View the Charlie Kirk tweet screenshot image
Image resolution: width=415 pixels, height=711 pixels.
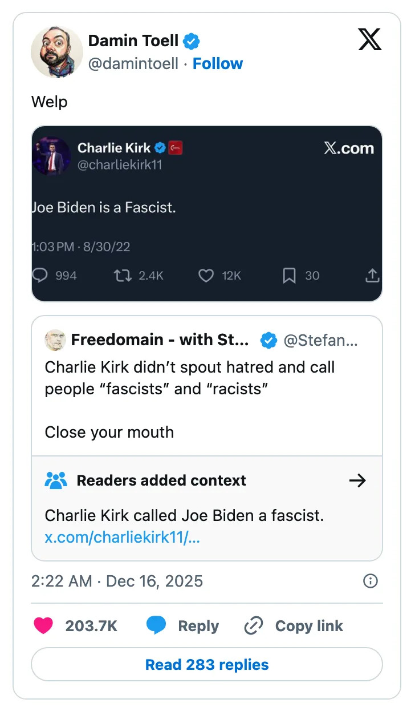207,213
